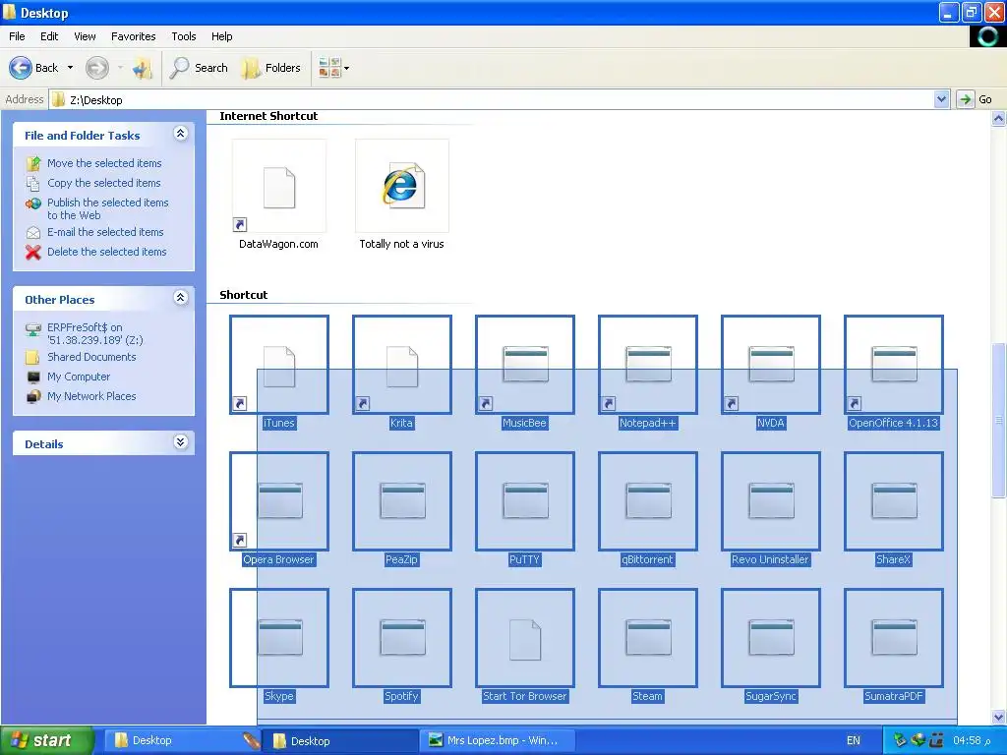Viewport: 1007px width, 755px height.
Task: Switch to Mrs Lopez.bmp taskbar window
Action: [498, 741]
